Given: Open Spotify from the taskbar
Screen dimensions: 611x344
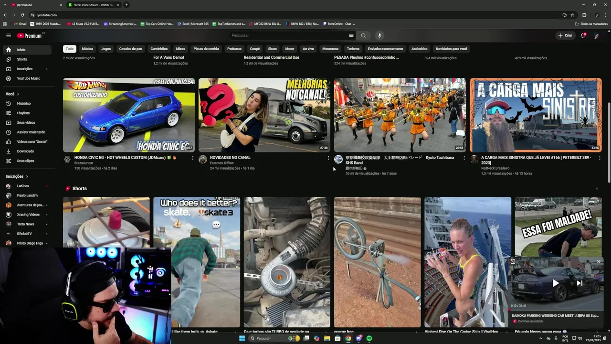Looking at the screenshot, I should point(369,338).
